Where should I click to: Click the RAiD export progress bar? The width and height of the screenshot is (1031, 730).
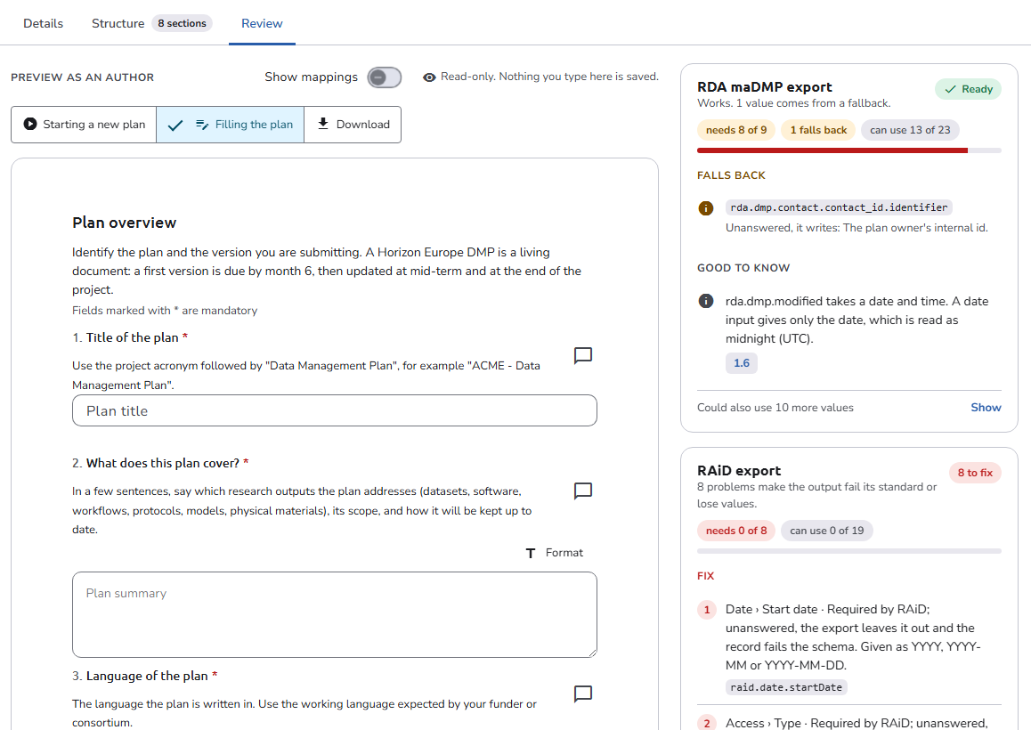point(848,551)
